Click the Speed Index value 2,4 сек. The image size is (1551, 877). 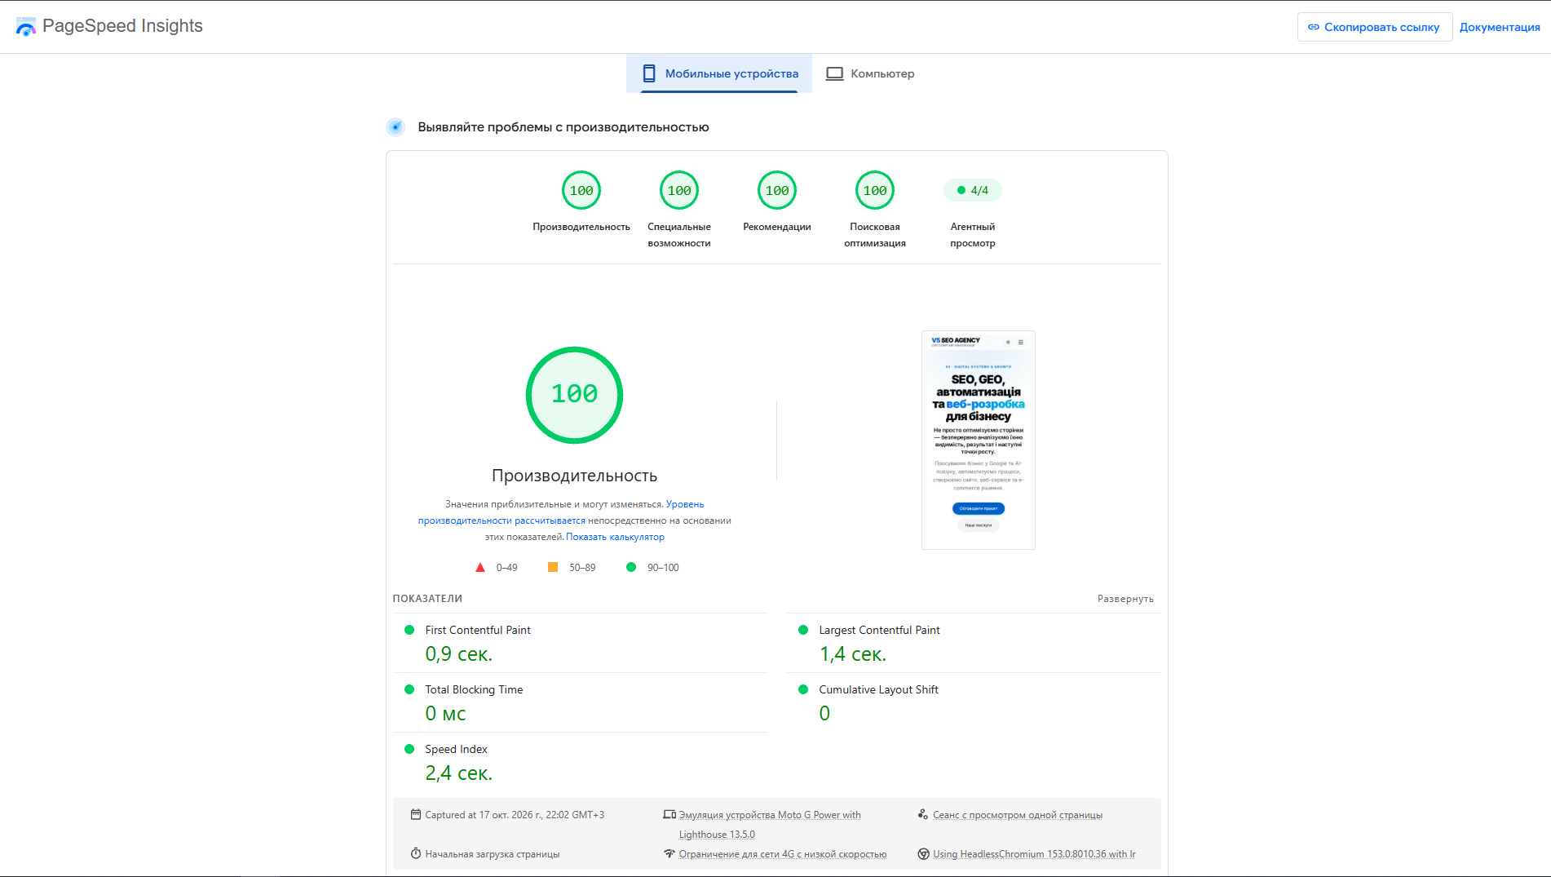(x=459, y=773)
